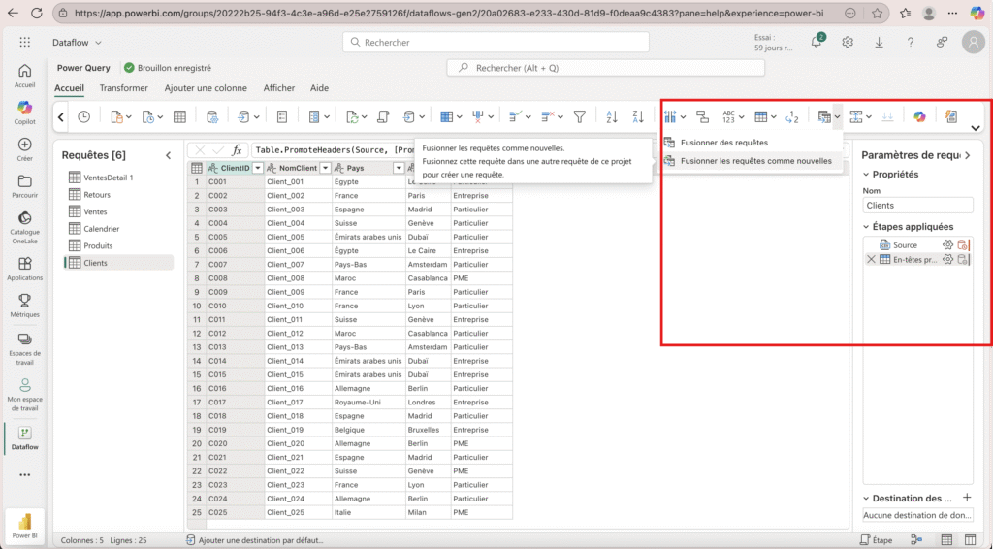
Task: Open the Pays column filter dropdown
Action: pos(398,168)
